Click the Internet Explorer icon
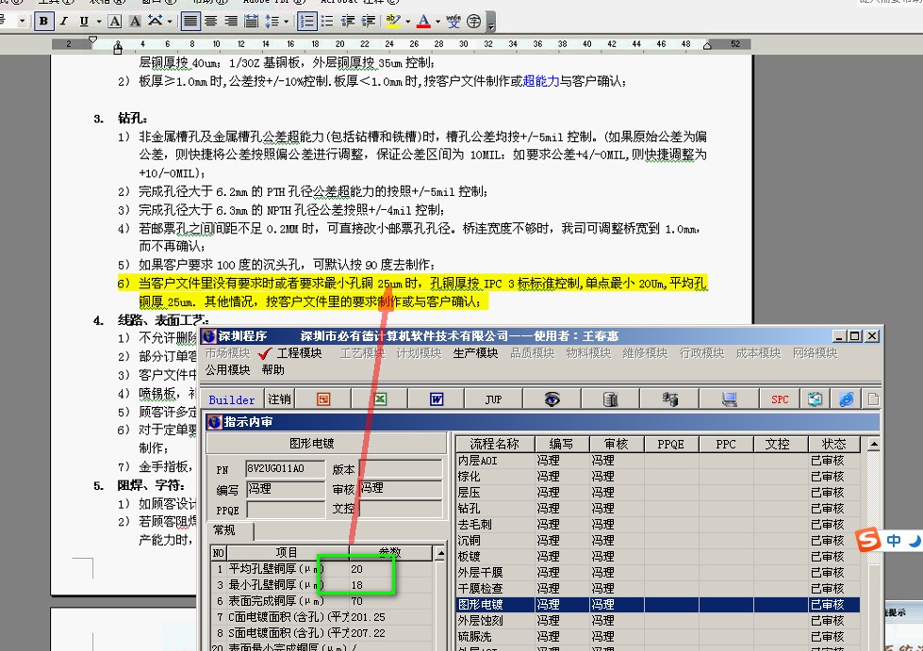 tap(847, 399)
